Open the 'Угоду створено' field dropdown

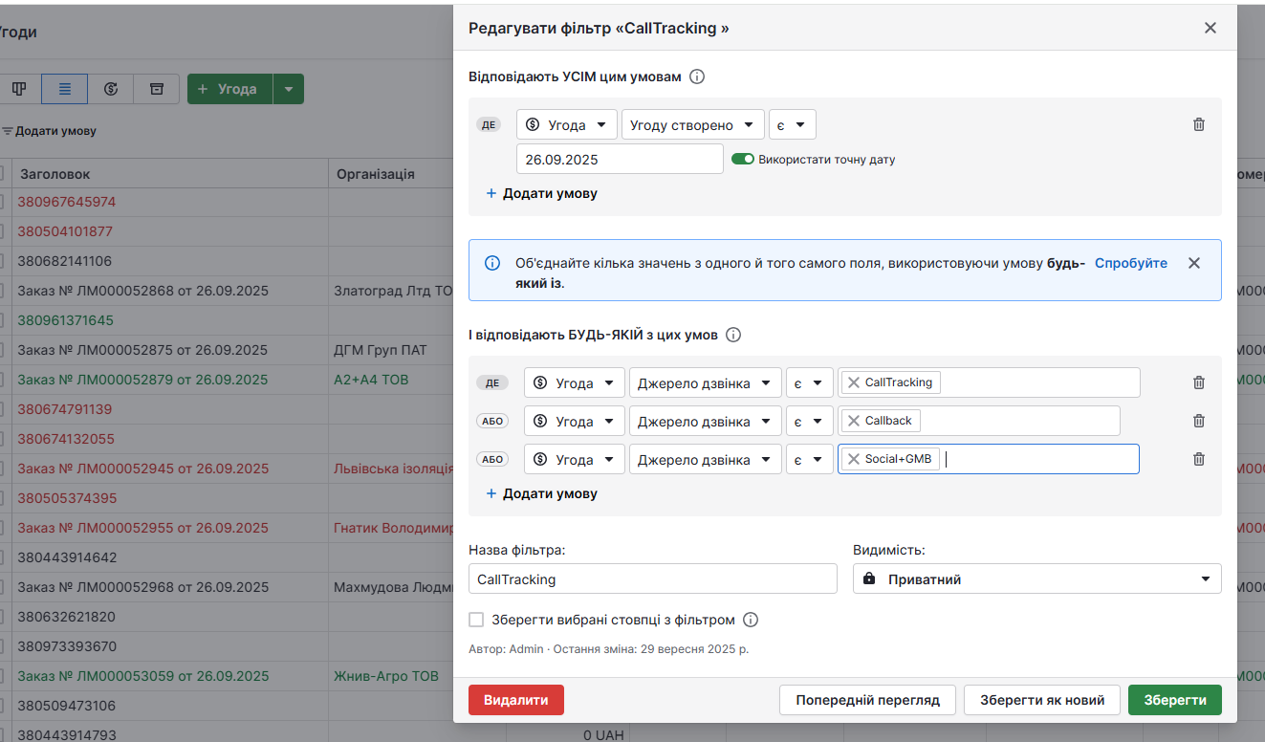[x=693, y=125]
